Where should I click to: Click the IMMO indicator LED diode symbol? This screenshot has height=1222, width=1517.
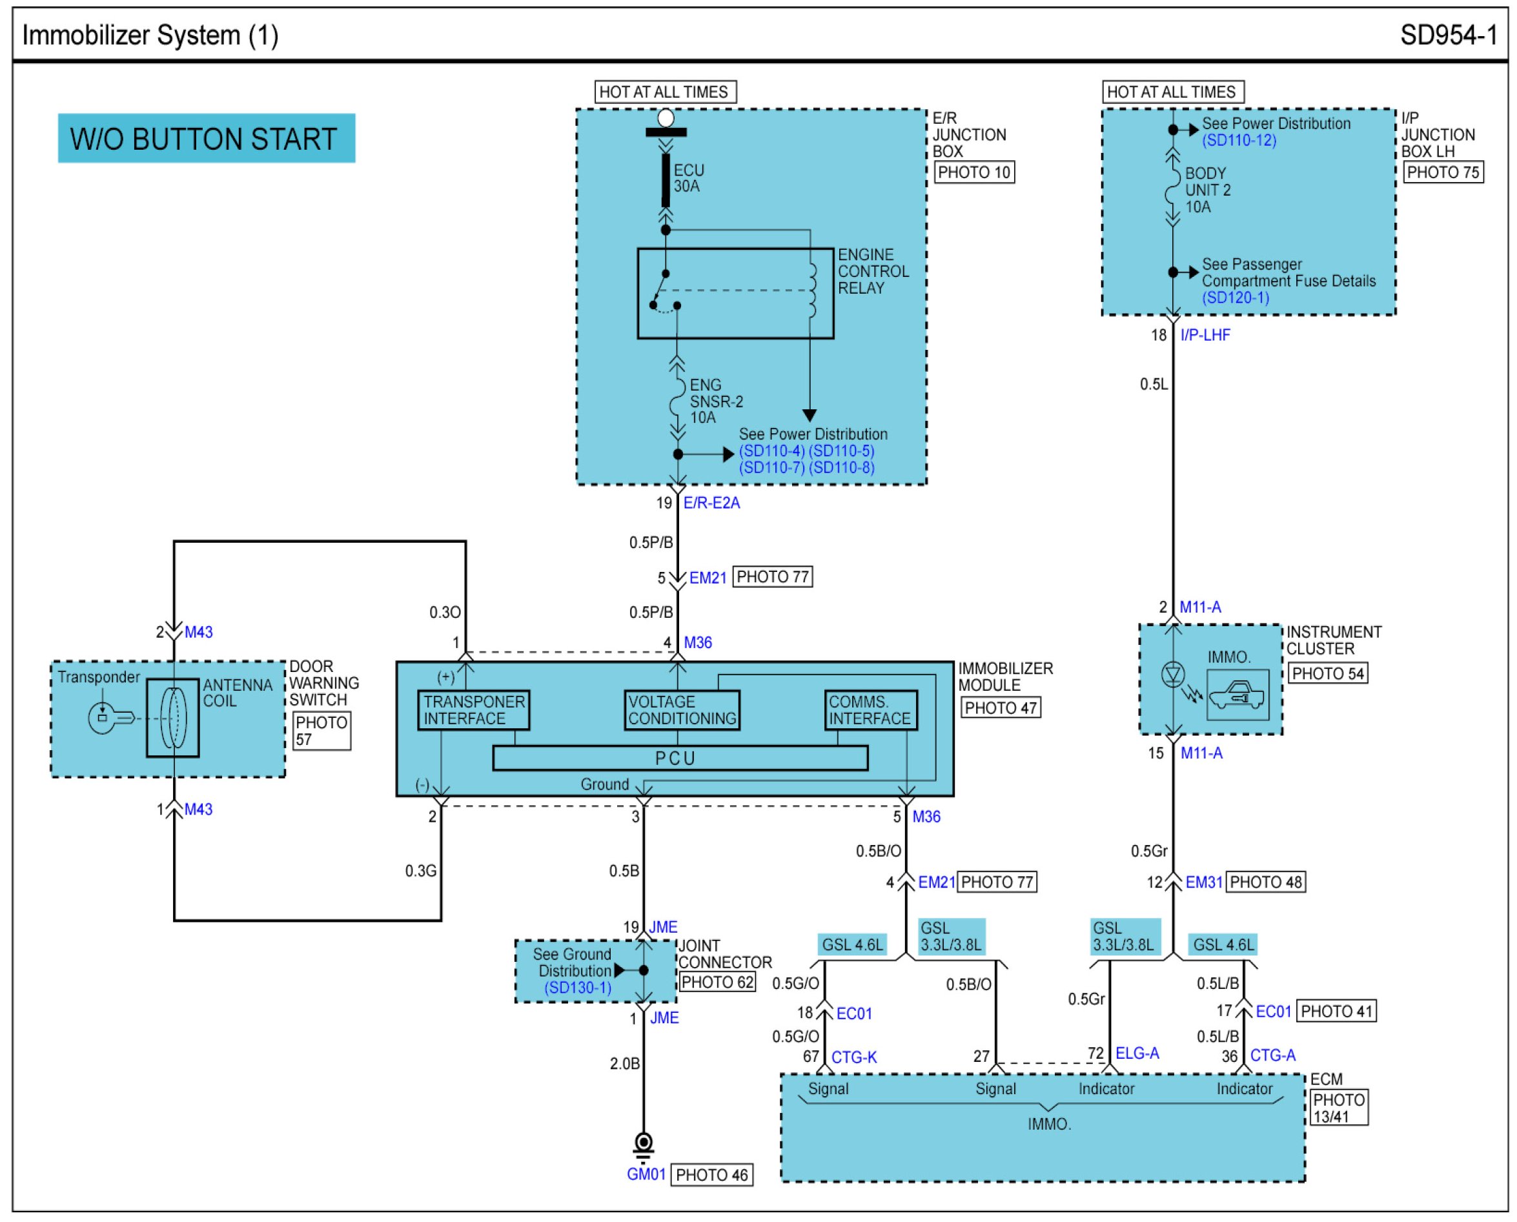pyautogui.click(x=1173, y=676)
